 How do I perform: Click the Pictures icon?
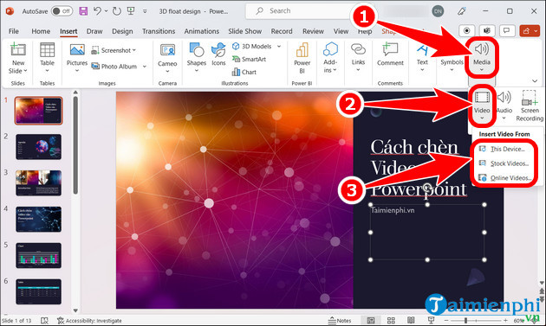(77, 50)
